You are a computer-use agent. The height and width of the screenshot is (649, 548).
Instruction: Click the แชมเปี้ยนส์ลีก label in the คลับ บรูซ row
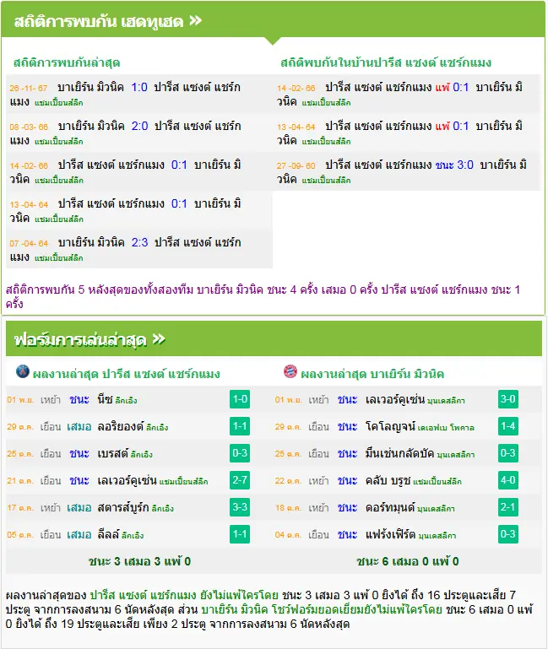(437, 481)
